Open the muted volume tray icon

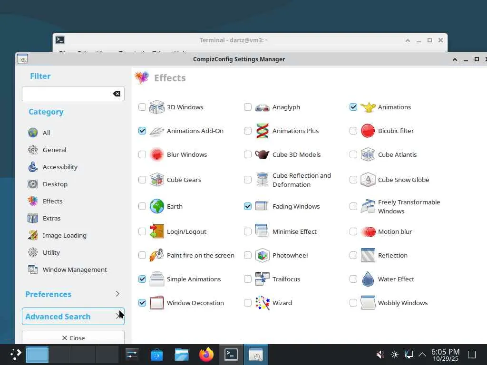pos(380,355)
